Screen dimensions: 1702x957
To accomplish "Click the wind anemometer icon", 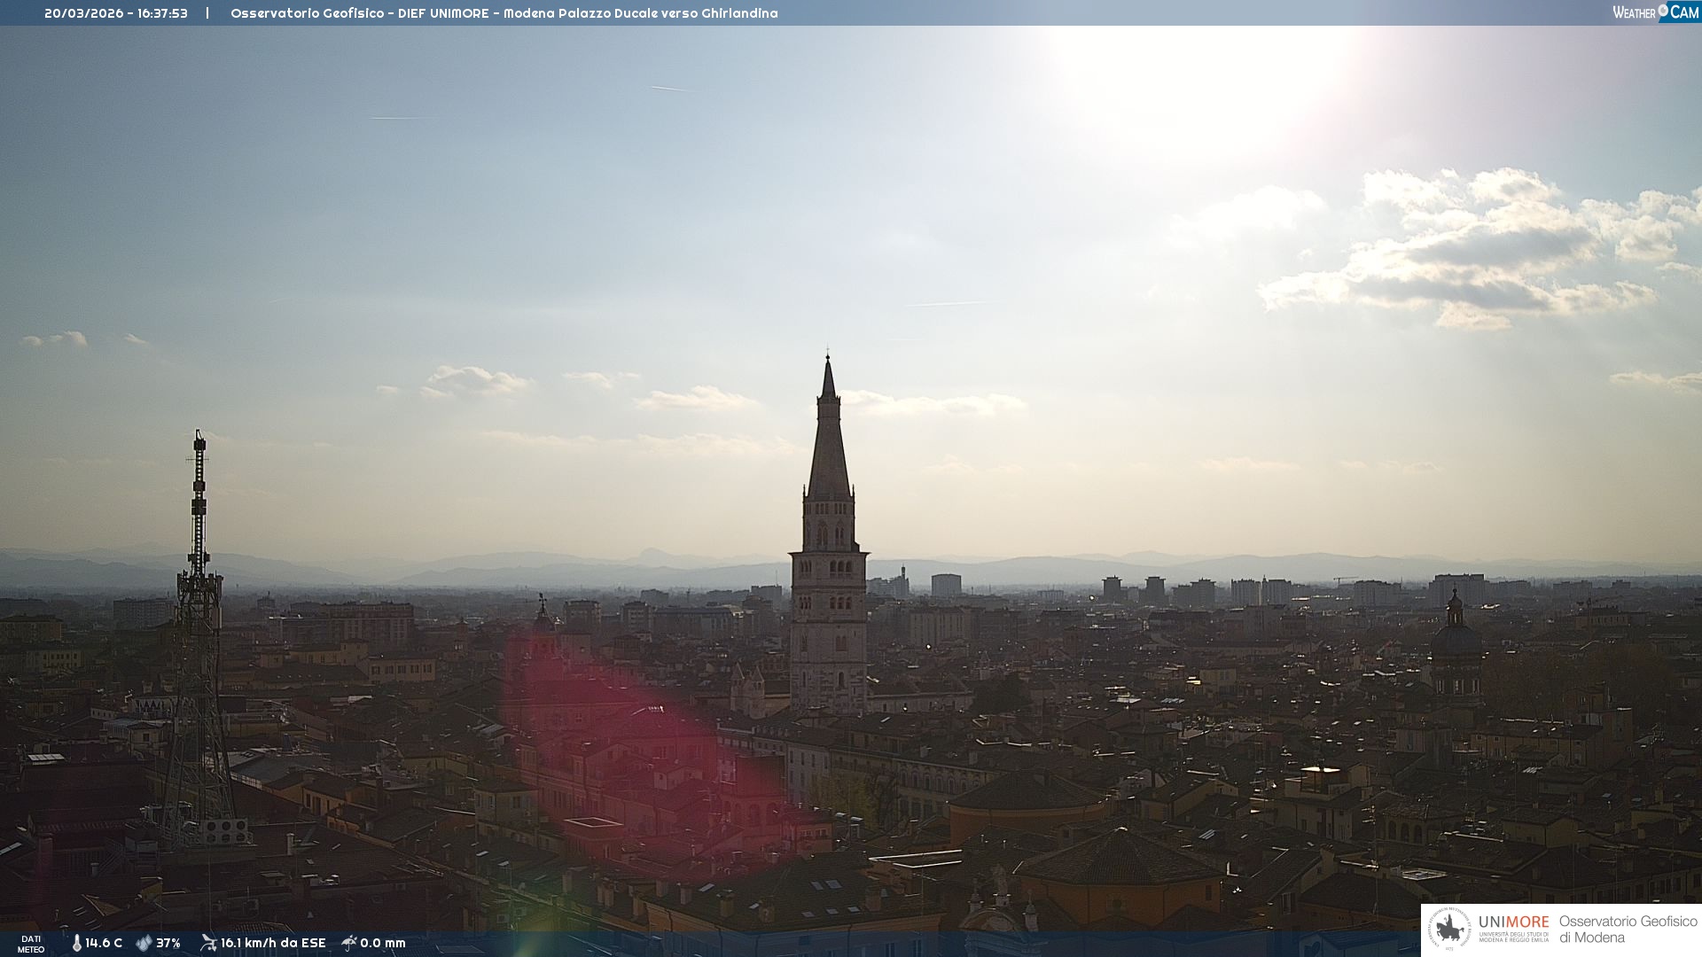I will pyautogui.click(x=208, y=943).
